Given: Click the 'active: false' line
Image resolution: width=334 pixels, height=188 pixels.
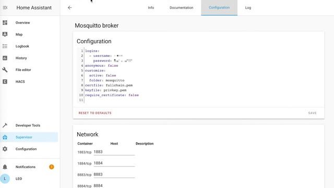Looking at the screenshot, I should click(102, 75).
